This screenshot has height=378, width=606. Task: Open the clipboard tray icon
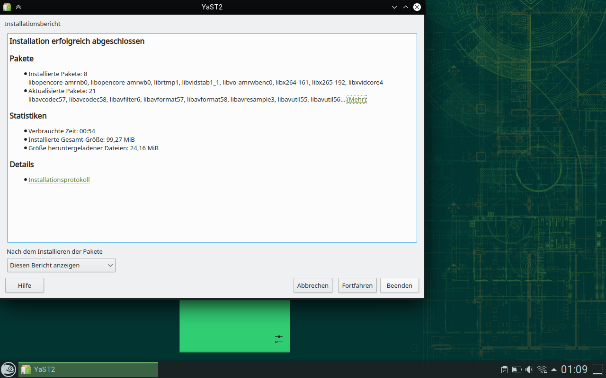pyautogui.click(x=505, y=369)
